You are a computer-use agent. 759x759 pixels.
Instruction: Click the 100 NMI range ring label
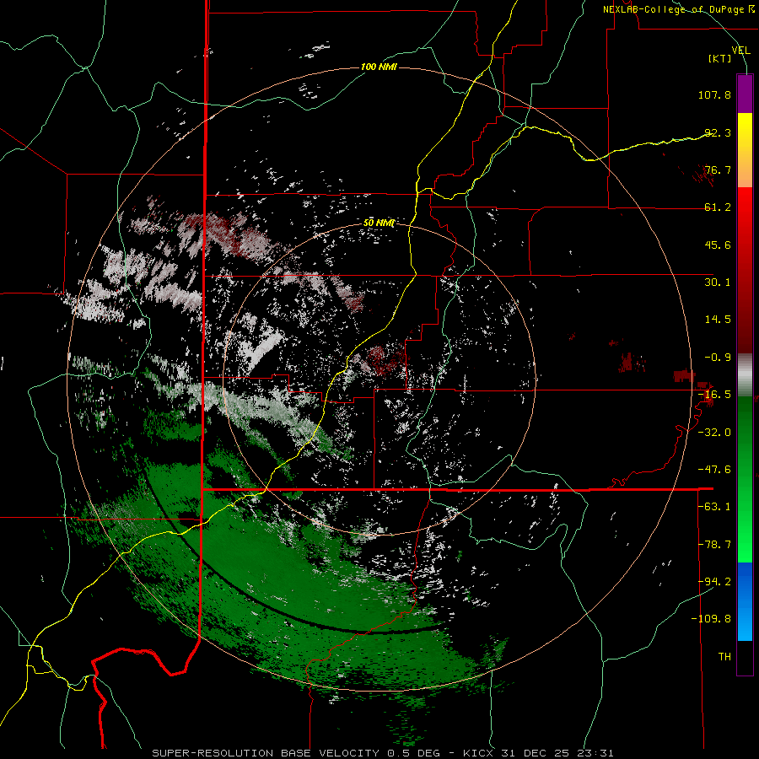[x=379, y=67]
